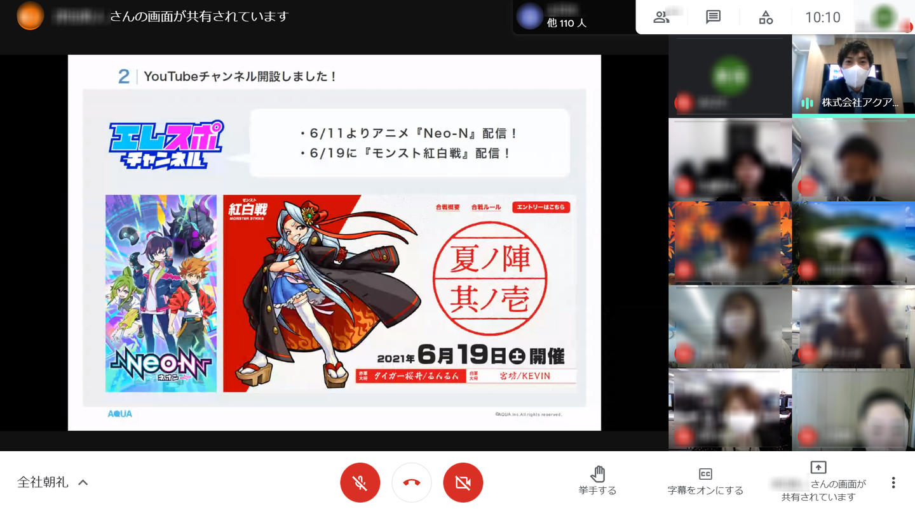The width and height of the screenshot is (915, 514).
Task: Click the line 6/11よりアニメ『Neo-N』配信！
Action: click(x=409, y=133)
